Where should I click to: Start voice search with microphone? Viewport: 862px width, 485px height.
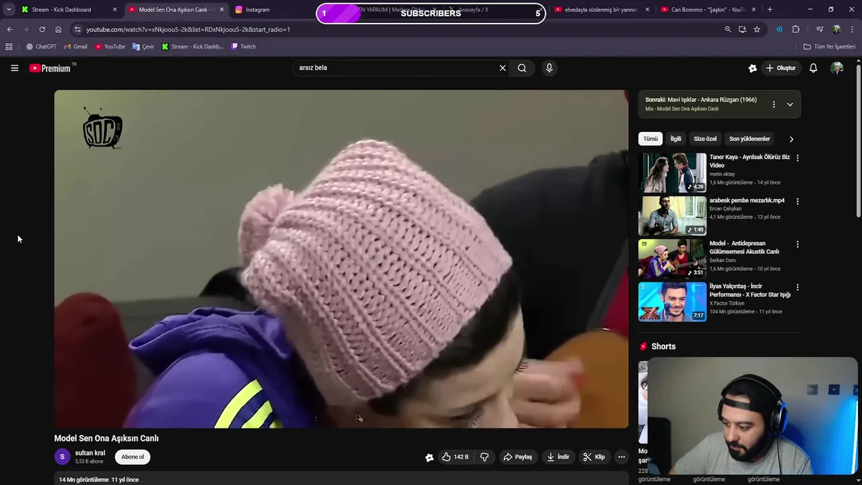(x=549, y=68)
